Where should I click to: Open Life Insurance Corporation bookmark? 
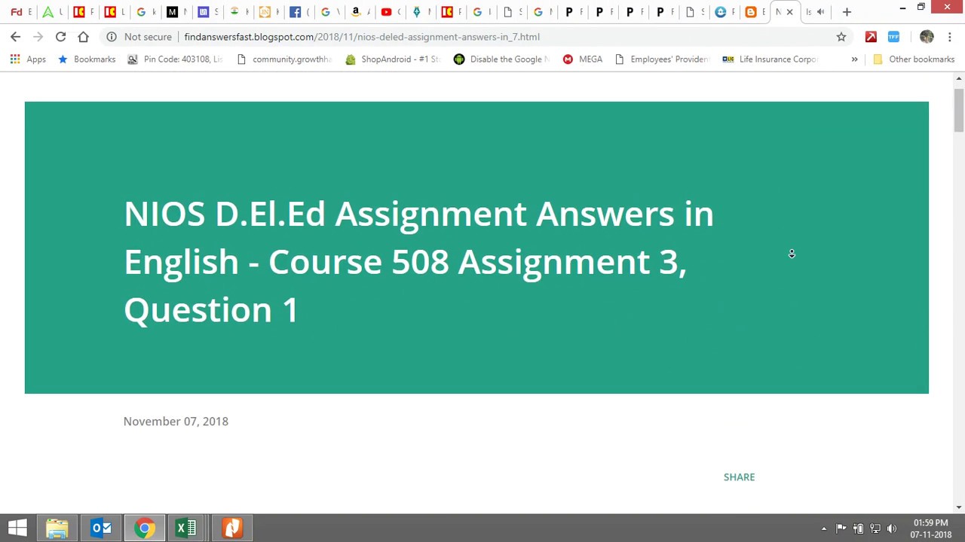[x=770, y=59]
